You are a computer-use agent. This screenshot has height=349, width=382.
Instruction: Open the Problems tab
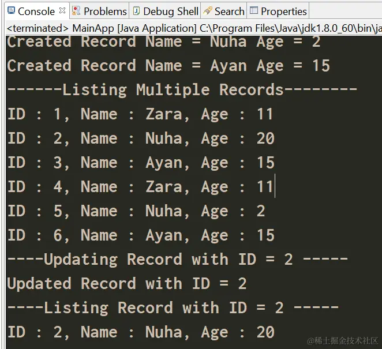click(x=99, y=11)
